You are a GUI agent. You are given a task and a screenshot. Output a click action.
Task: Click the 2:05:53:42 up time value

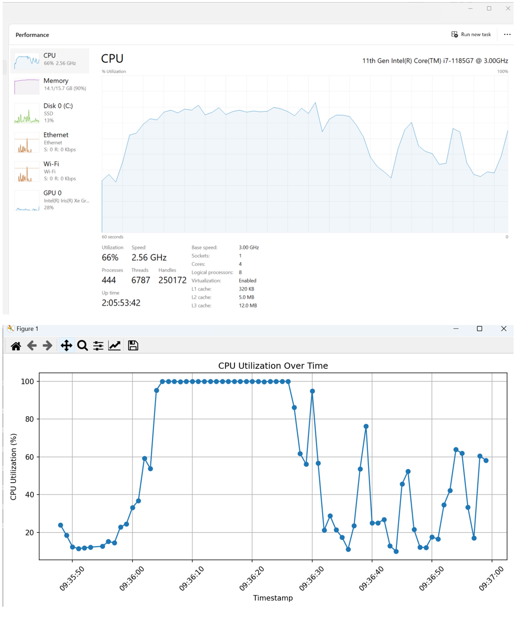121,303
